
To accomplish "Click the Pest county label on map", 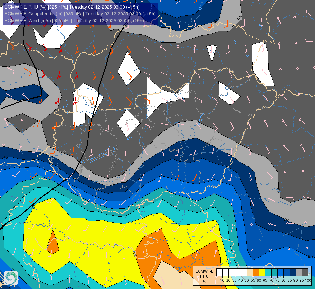I will (x=173, y=150).
